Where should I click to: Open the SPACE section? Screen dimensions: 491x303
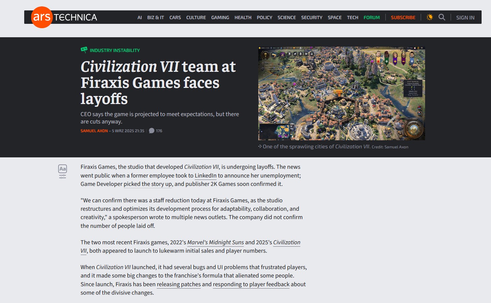click(x=335, y=17)
